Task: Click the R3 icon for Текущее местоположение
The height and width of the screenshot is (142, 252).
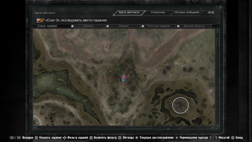Action: coord(137,138)
